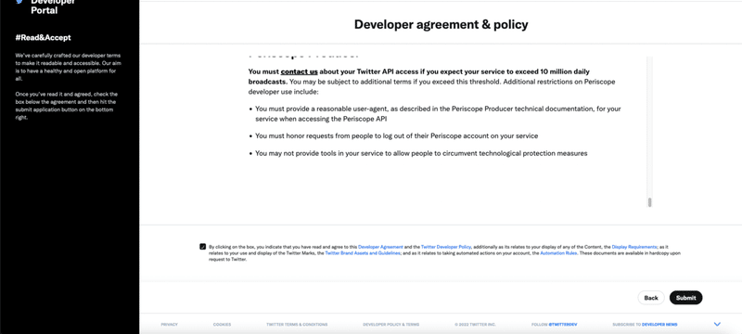Open the Twitter Developer Policy link

click(x=446, y=247)
